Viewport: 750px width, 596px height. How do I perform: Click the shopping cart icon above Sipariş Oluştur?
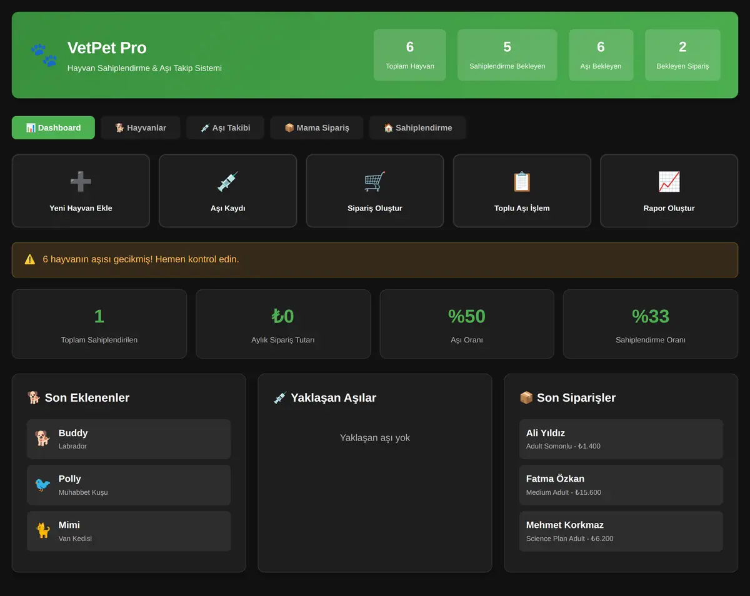click(375, 182)
